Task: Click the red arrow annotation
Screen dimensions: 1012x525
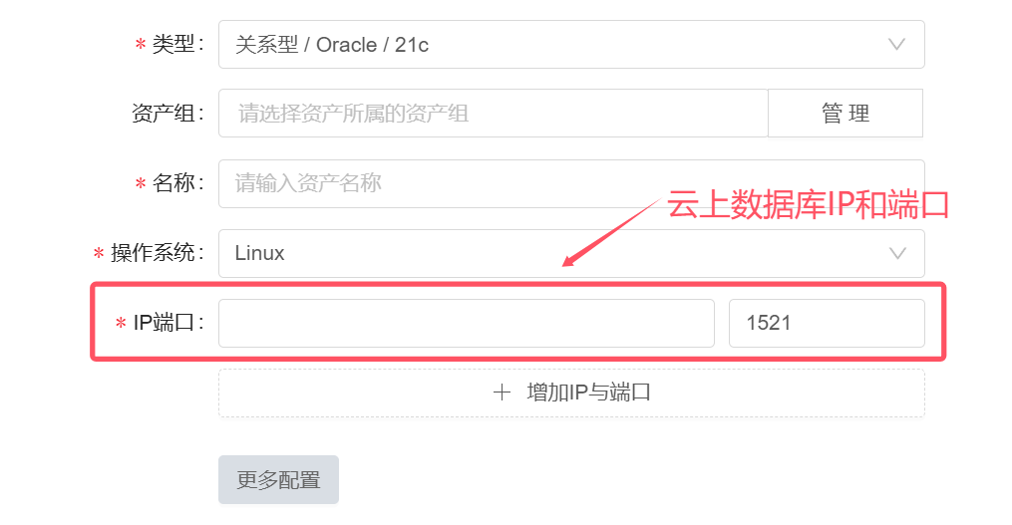Action: (610, 232)
